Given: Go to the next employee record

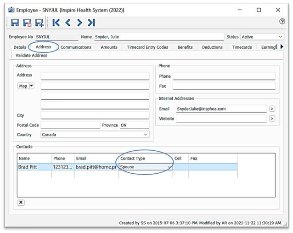Looking at the screenshot, I should (x=79, y=23).
